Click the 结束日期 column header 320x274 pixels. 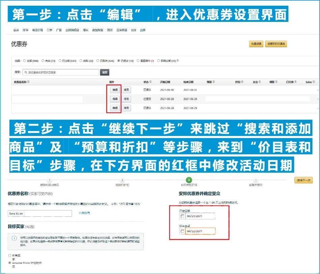[188, 82]
